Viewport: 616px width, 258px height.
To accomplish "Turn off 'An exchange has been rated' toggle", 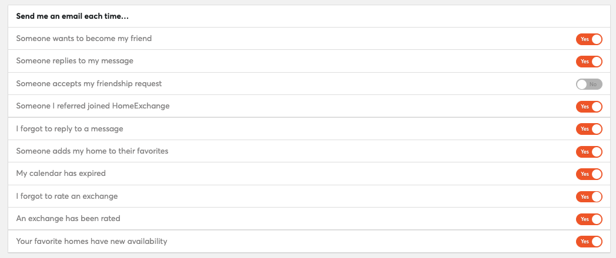I will pyautogui.click(x=589, y=219).
